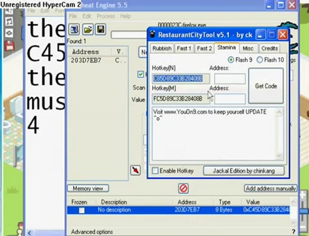Click the 0xC45D89C33B284 value cell

click(266, 210)
